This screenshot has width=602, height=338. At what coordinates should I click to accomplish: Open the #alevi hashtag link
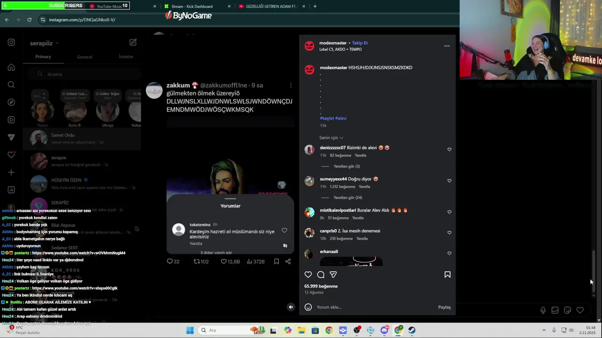pos(341,118)
